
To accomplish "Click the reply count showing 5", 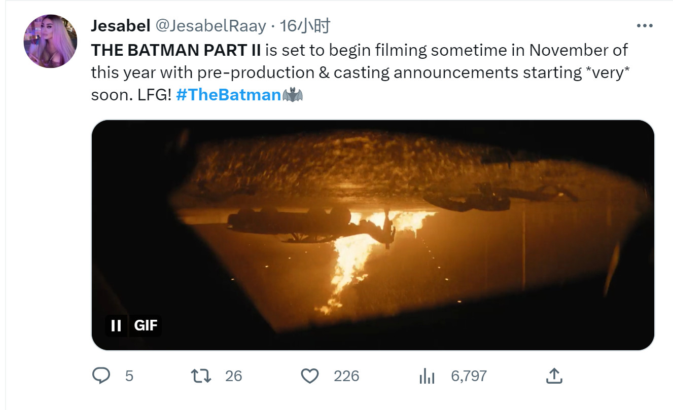I will click(x=129, y=376).
